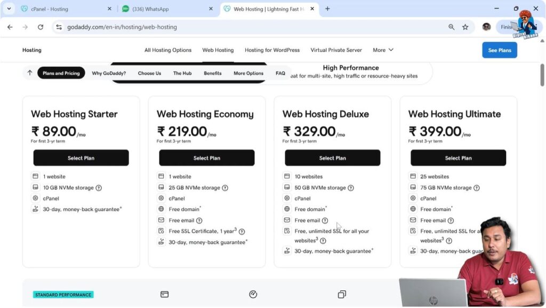Open help icon after Deluxe unlimited SSL websites
The width and height of the screenshot is (546, 308).
click(323, 241)
